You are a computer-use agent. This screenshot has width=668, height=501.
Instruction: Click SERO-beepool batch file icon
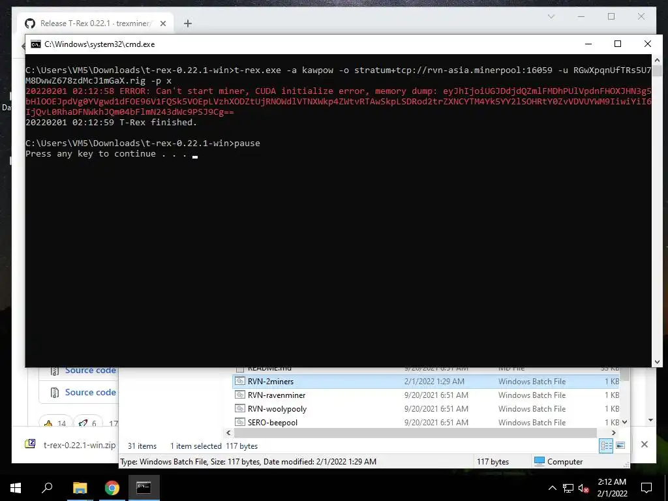pos(240,422)
